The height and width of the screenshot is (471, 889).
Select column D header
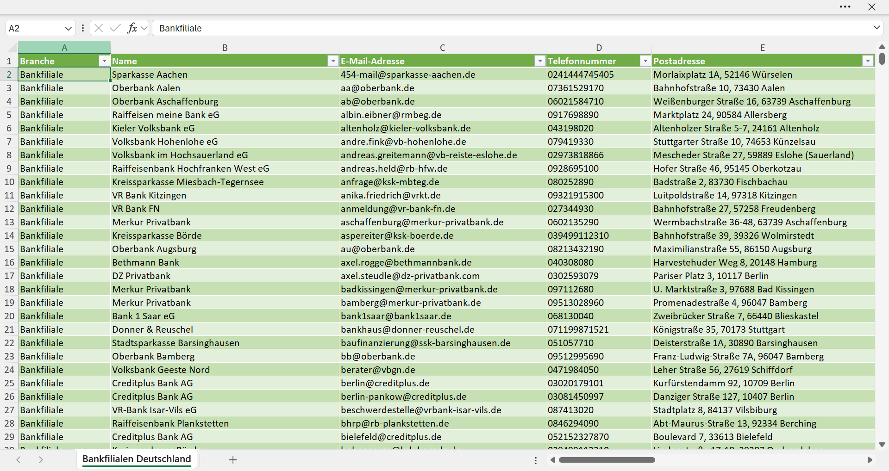[599, 47]
